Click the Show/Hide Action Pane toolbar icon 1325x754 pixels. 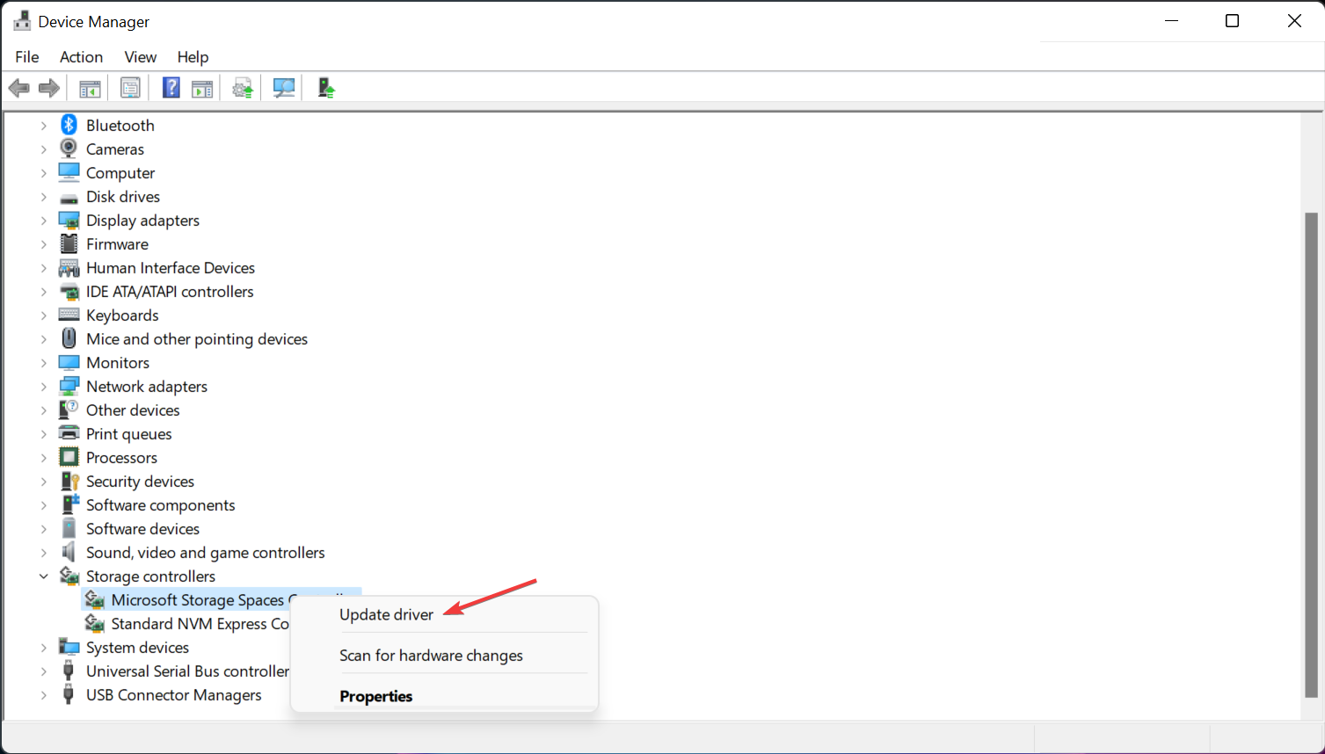tap(202, 87)
